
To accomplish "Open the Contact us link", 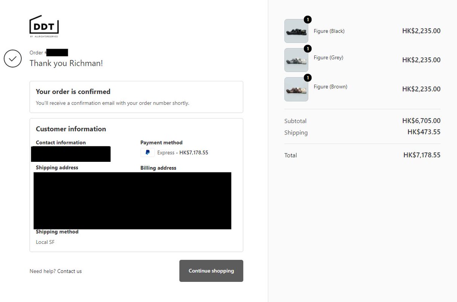I will pyautogui.click(x=69, y=271).
